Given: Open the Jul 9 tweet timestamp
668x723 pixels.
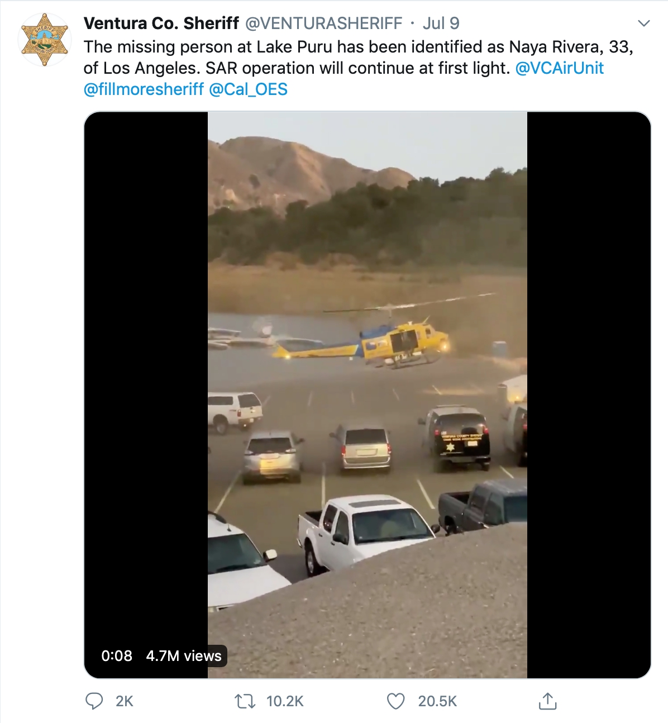Looking at the screenshot, I should (441, 23).
